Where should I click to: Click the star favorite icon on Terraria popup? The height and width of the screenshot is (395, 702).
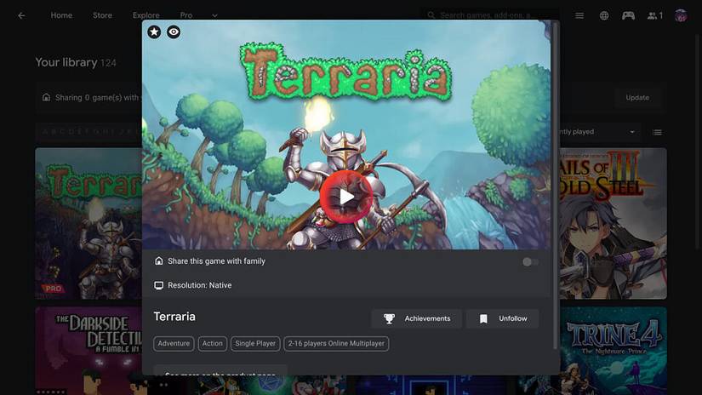coord(154,31)
